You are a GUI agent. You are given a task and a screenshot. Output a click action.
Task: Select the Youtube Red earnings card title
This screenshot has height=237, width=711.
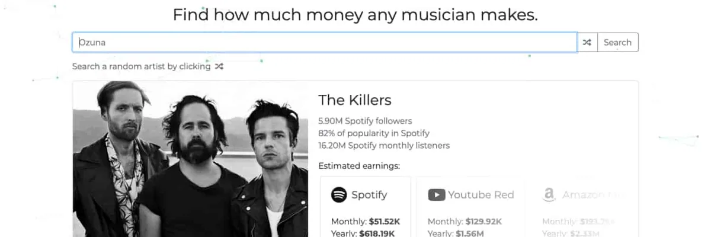[481, 194]
